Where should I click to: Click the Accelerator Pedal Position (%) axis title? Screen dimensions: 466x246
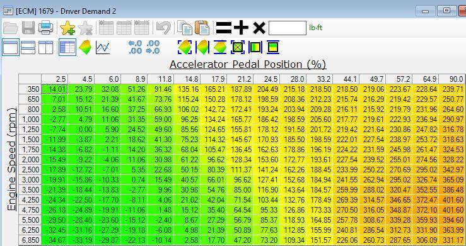tap(248, 64)
